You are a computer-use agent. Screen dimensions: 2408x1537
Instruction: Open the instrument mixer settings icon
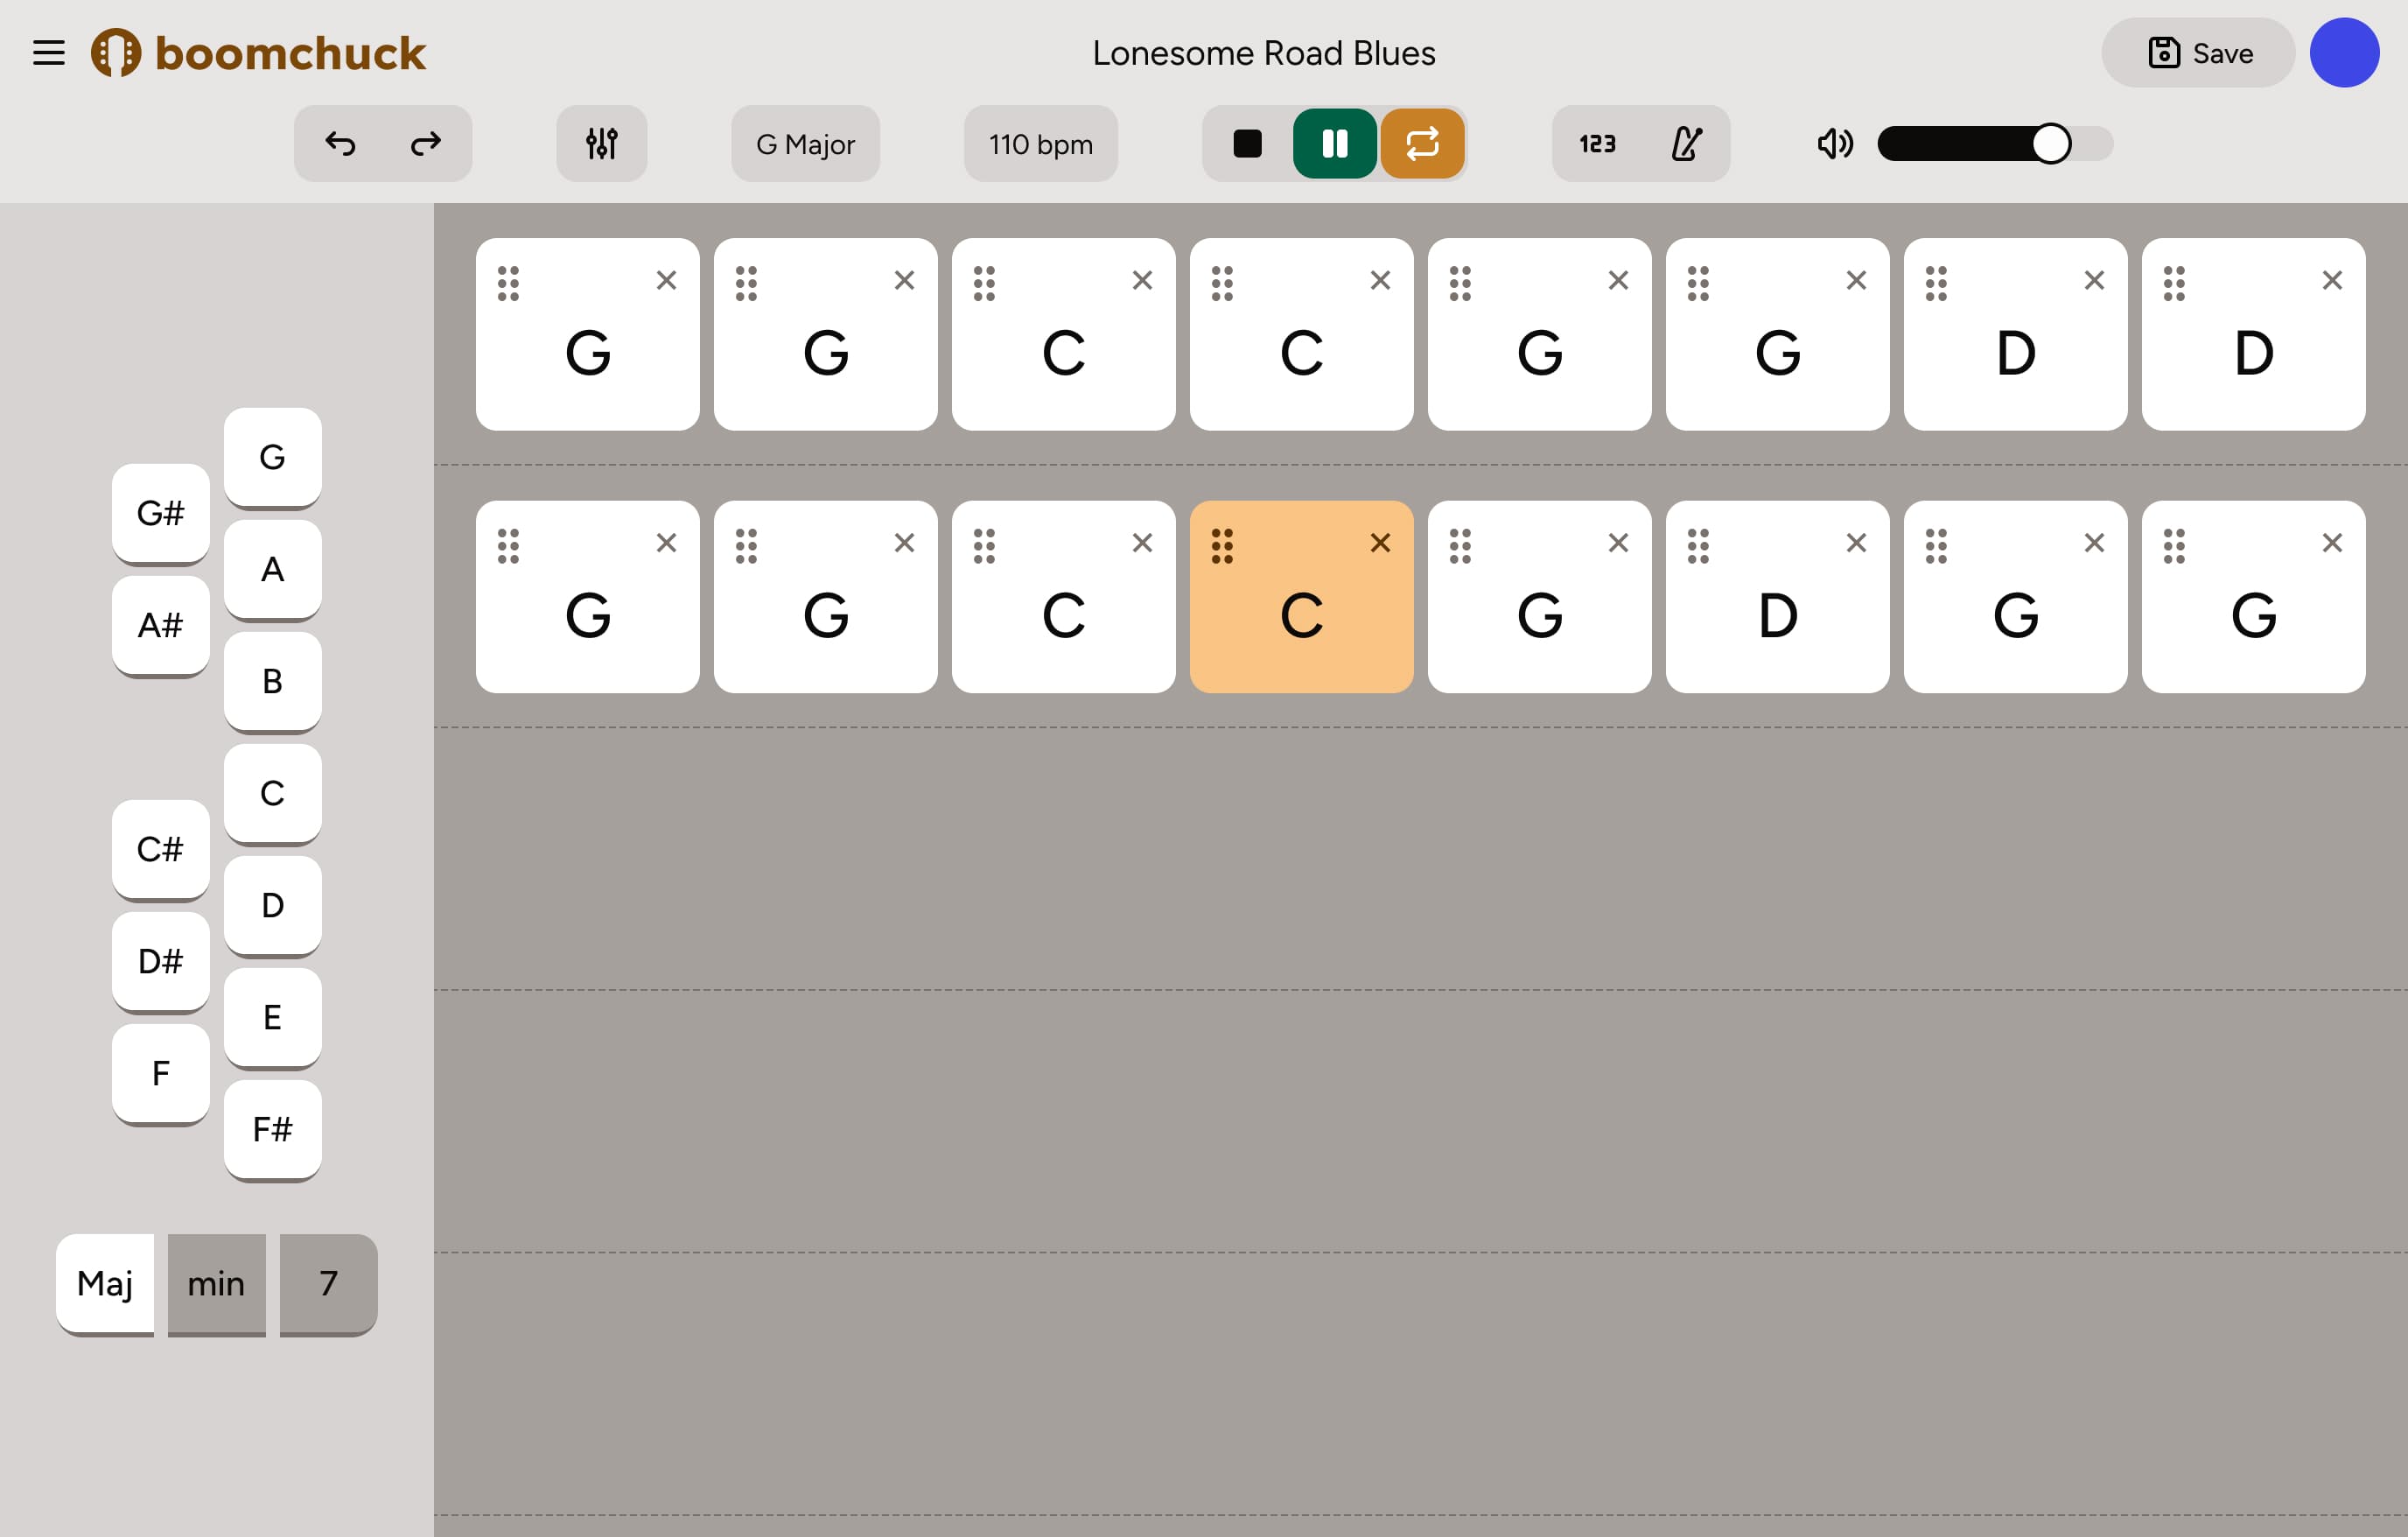601,144
